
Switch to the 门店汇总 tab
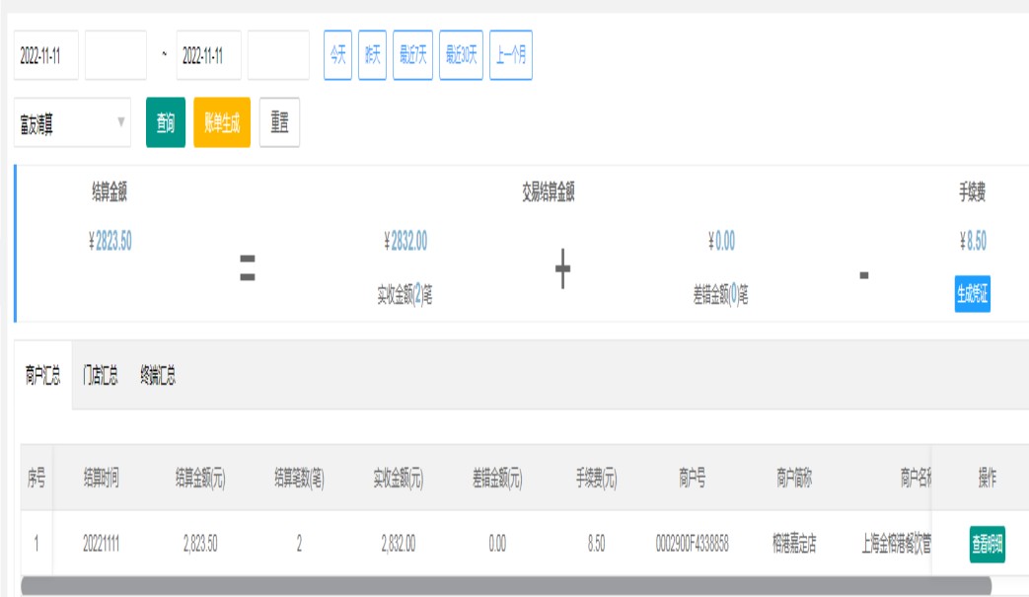click(100, 376)
